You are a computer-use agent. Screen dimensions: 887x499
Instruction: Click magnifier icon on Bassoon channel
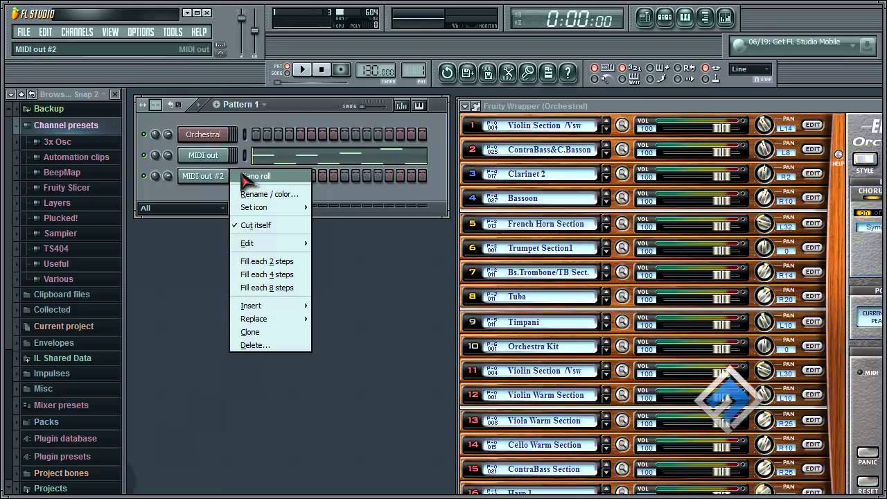622,198
